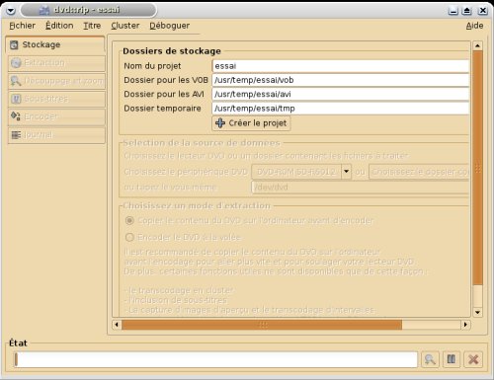494x380 pixels.
Task: Click the Encoder shapes icon
Action: click(x=16, y=116)
